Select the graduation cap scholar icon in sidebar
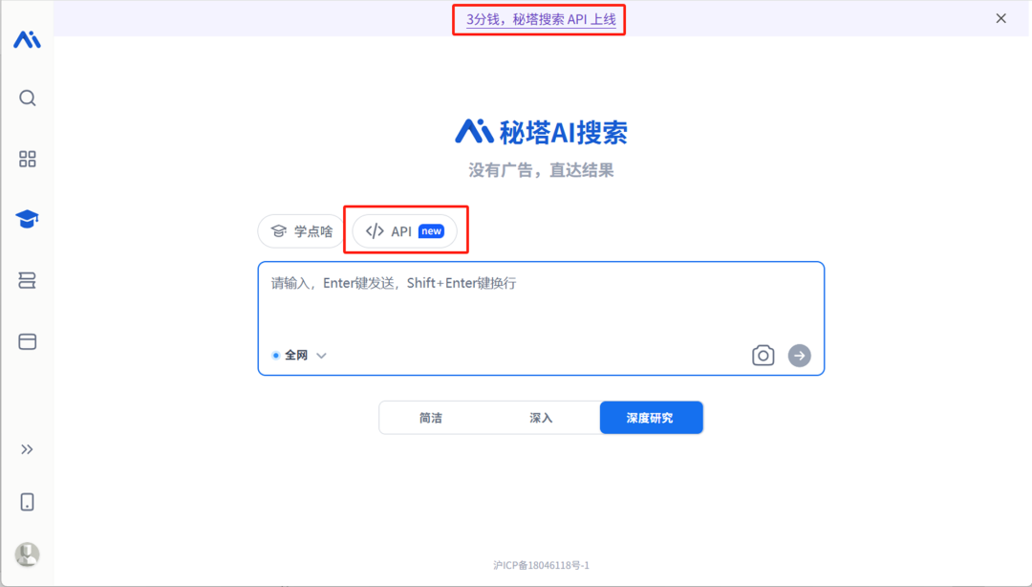Viewport: 1032px width, 587px height. tap(27, 219)
